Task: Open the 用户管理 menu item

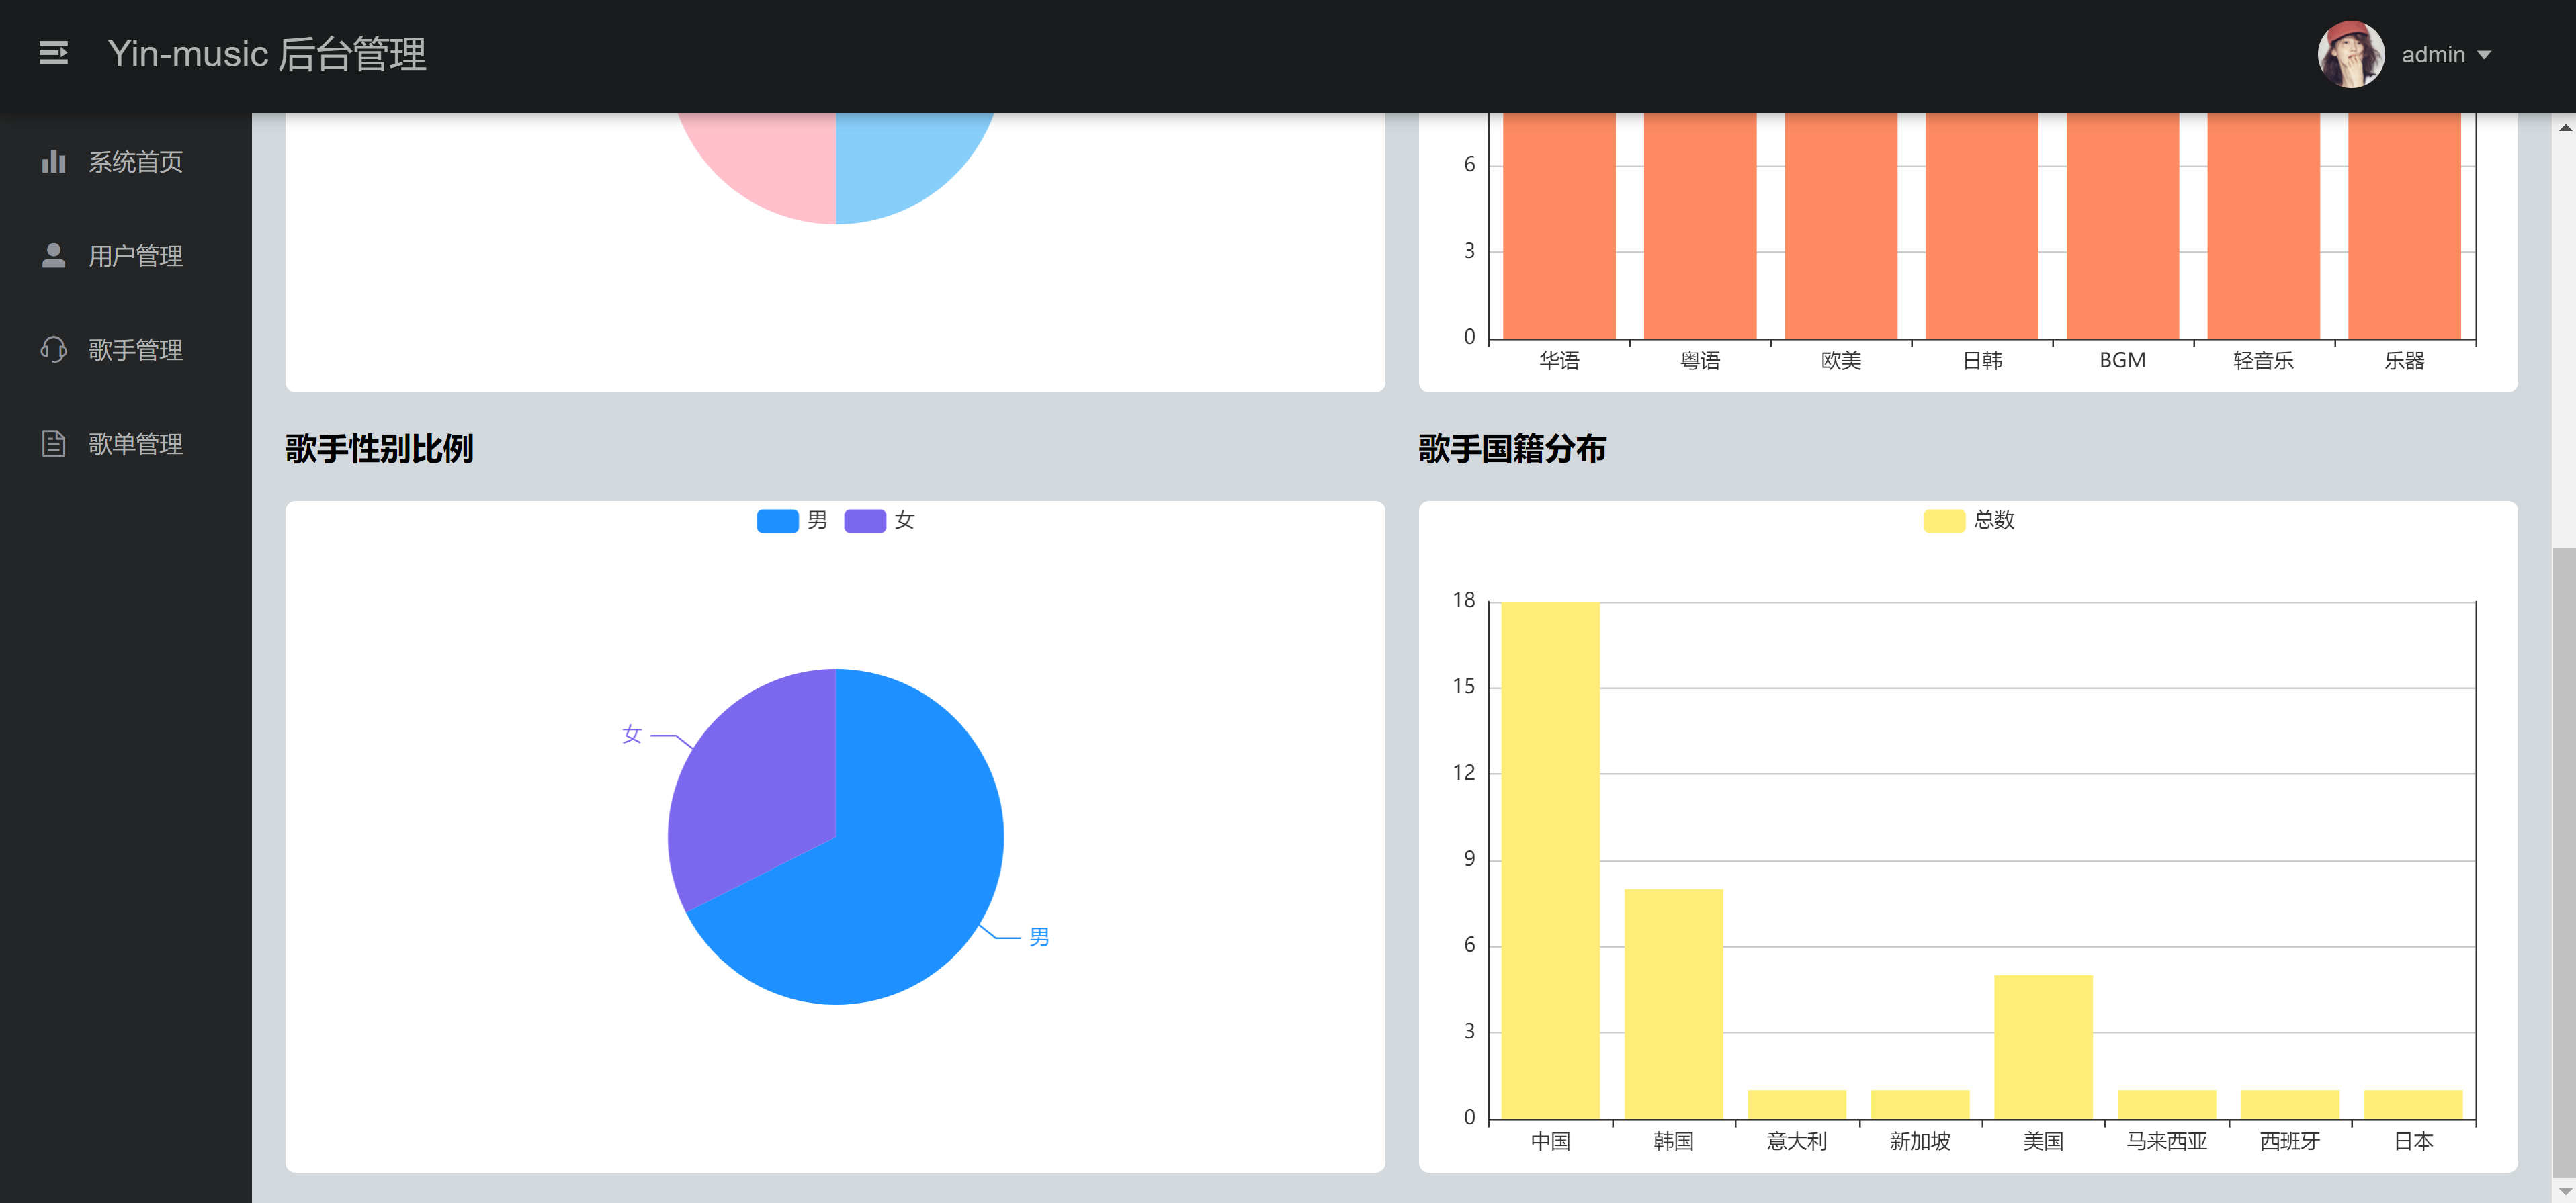Action: point(126,256)
